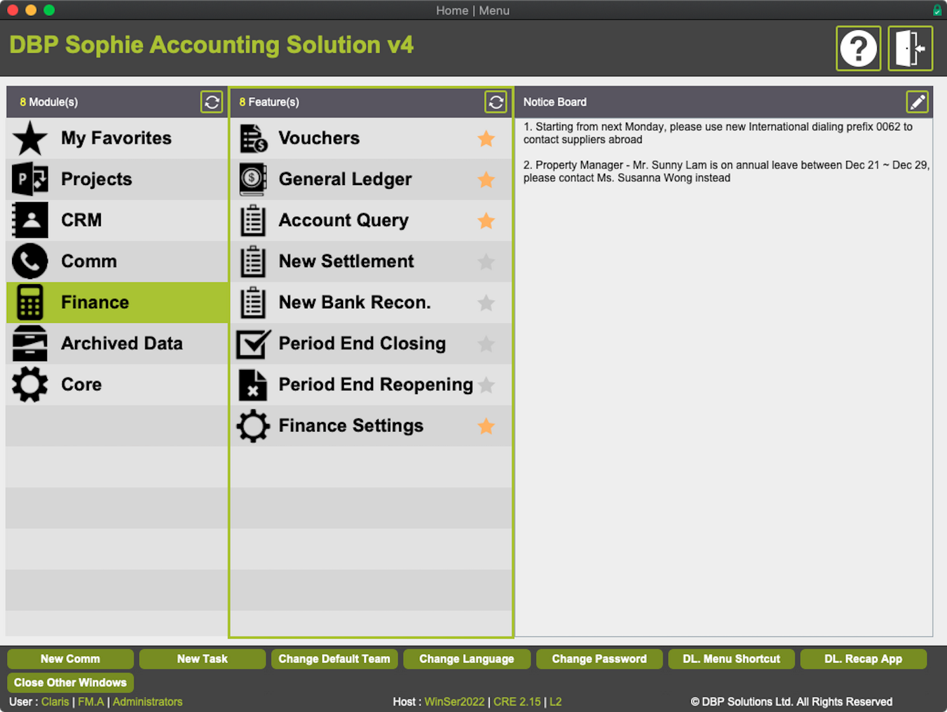
Task: Select the Projects module
Action: tap(117, 179)
